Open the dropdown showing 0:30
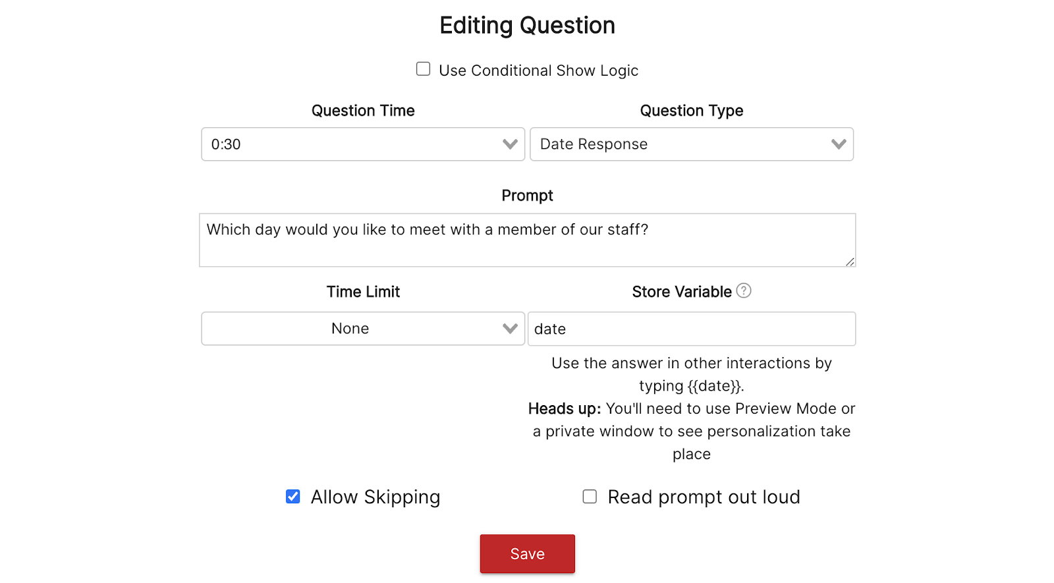 pyautogui.click(x=356, y=144)
